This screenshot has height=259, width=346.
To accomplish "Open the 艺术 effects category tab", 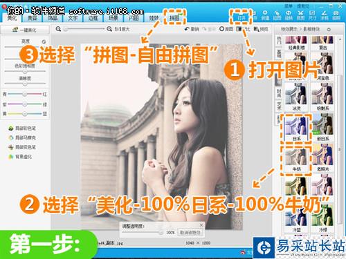I will click(279, 106).
